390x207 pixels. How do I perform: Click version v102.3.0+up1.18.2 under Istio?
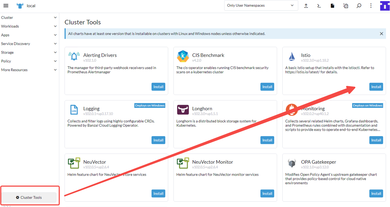tap(315, 60)
